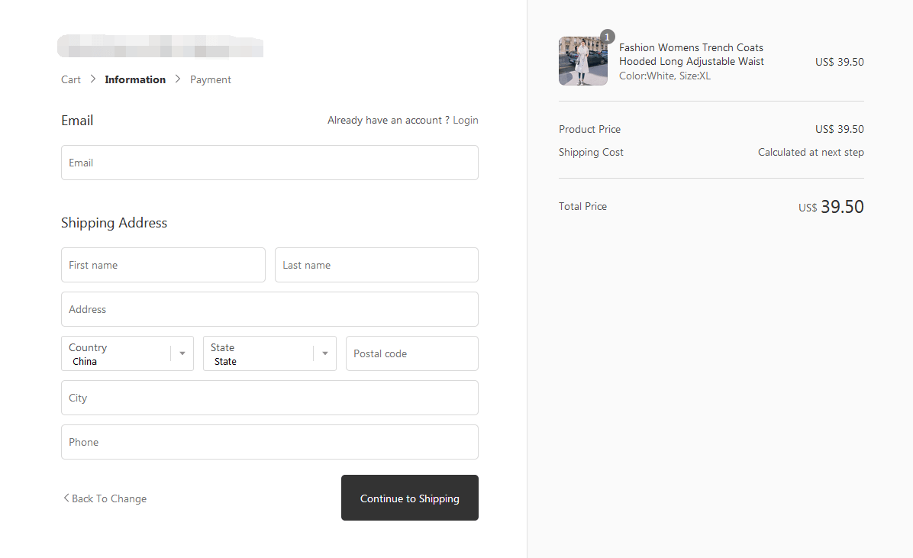Expand the State dropdown arrow
The height and width of the screenshot is (558, 913).
[x=325, y=353]
